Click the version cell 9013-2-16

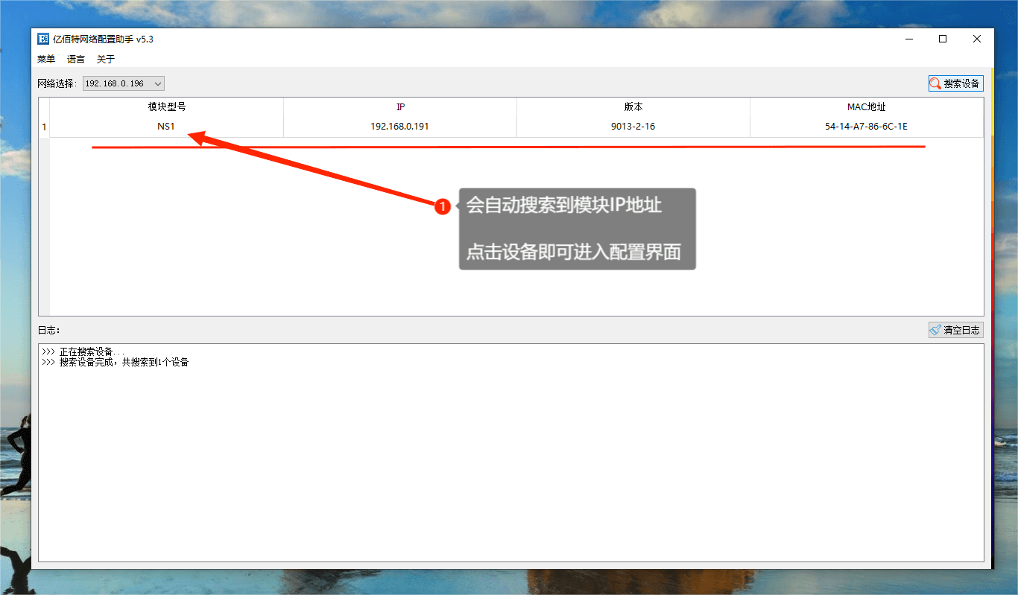(633, 127)
